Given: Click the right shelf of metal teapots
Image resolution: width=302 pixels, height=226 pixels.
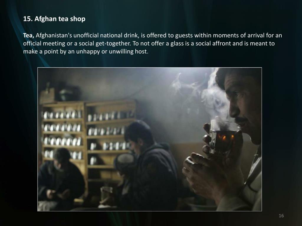Looking at the screenshot, I should click(109, 133).
